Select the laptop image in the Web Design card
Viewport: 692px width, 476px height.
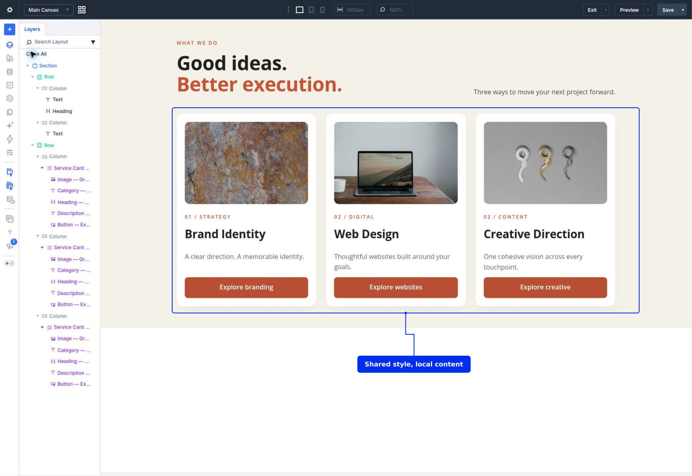pos(396,163)
